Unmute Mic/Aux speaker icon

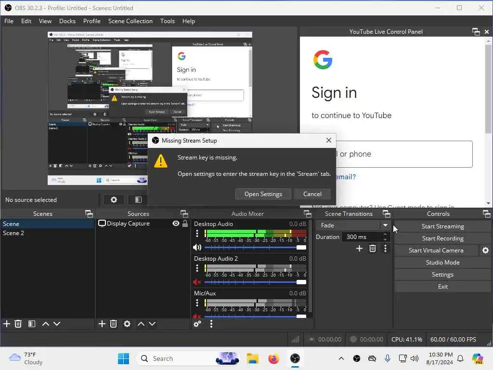coord(197,316)
